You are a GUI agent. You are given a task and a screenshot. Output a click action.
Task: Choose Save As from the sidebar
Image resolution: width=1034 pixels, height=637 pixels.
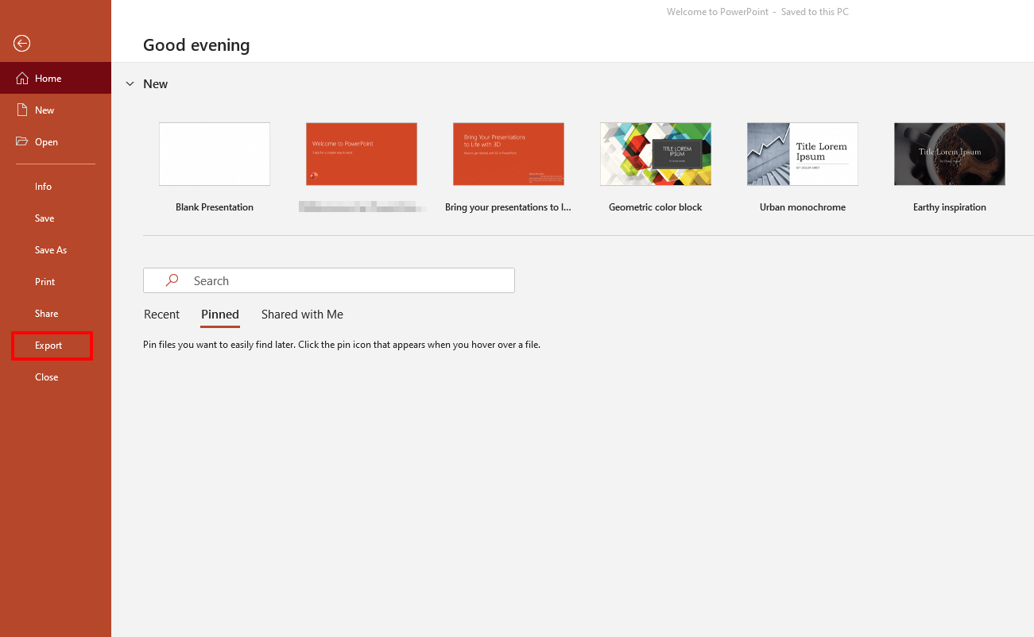click(x=51, y=250)
